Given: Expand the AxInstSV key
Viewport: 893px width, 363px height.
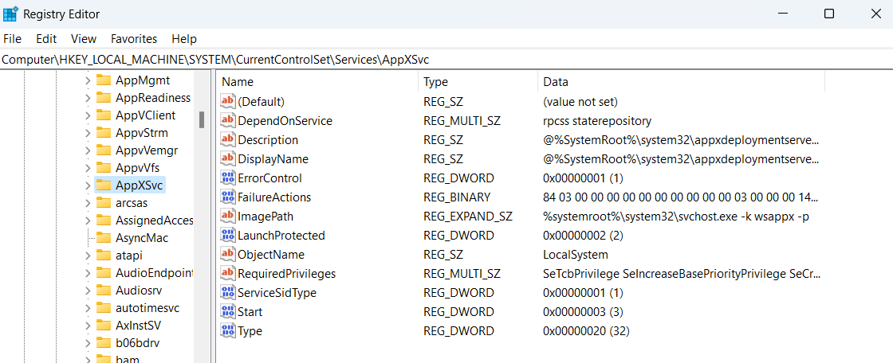Looking at the screenshot, I should pos(88,326).
